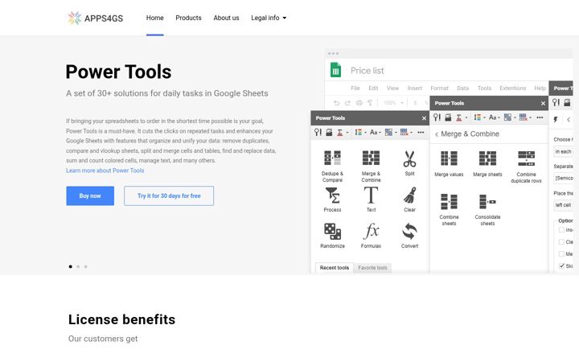Click the lightning bolt icon in right panel
This screenshot has width=579, height=362.
click(x=556, y=119)
